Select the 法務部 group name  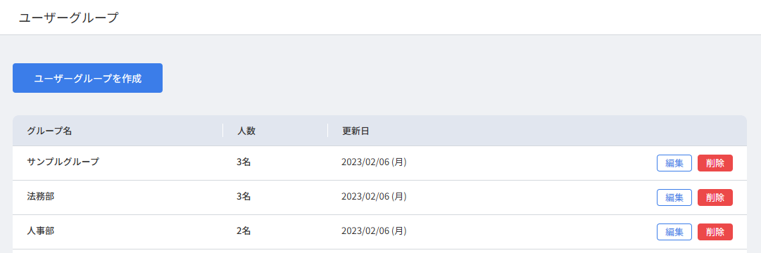click(x=40, y=196)
